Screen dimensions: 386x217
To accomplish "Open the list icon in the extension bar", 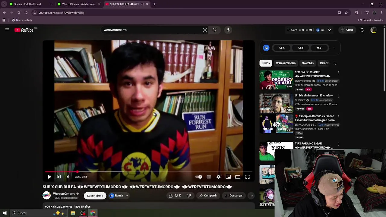I will tap(322, 30).
